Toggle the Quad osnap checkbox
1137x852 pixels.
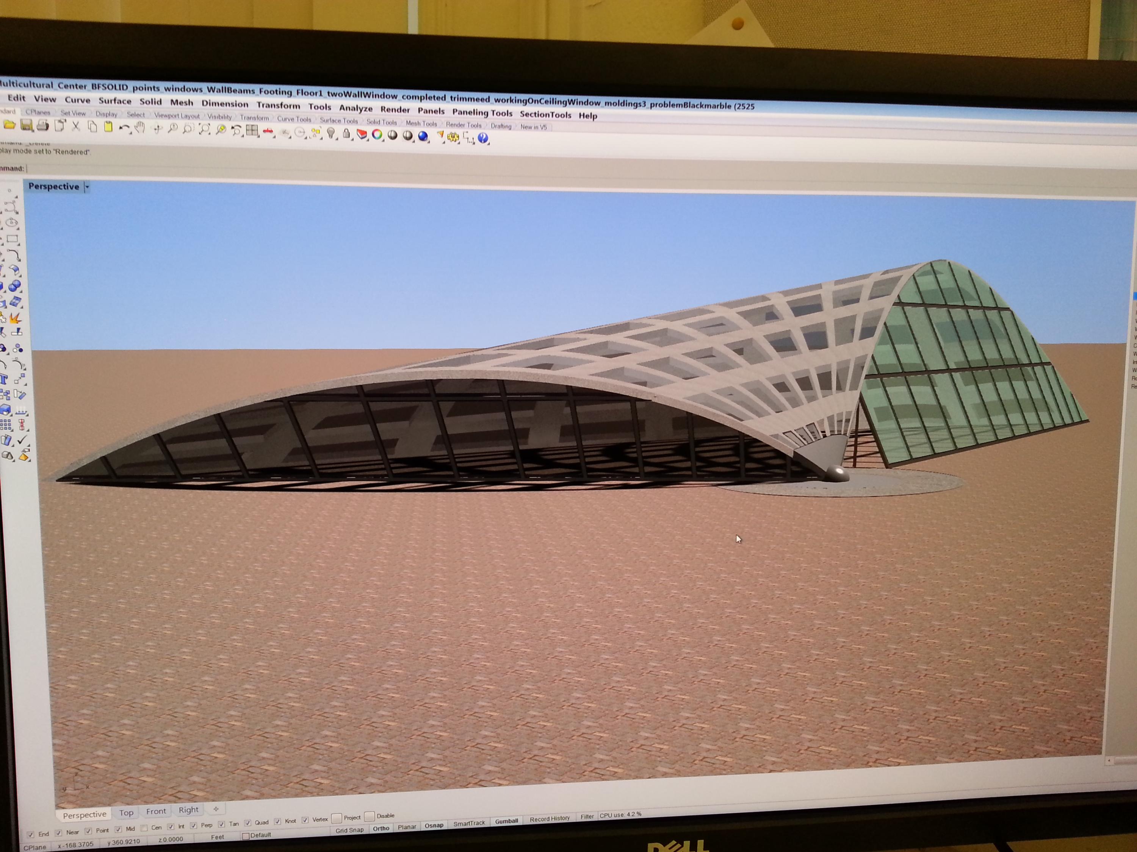pyautogui.click(x=248, y=823)
